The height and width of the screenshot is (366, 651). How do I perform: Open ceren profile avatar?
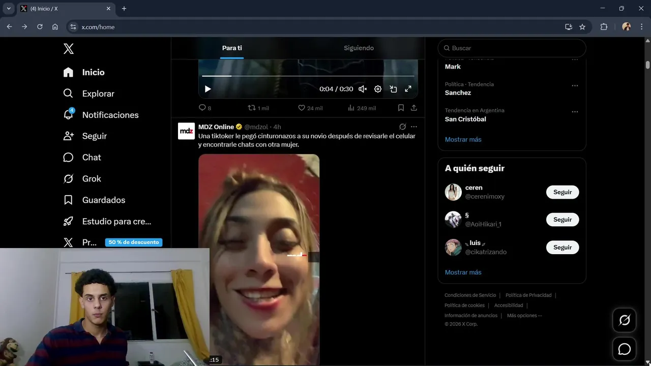pyautogui.click(x=453, y=192)
